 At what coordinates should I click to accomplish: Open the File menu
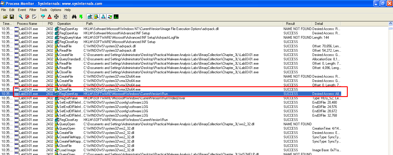(3, 10)
